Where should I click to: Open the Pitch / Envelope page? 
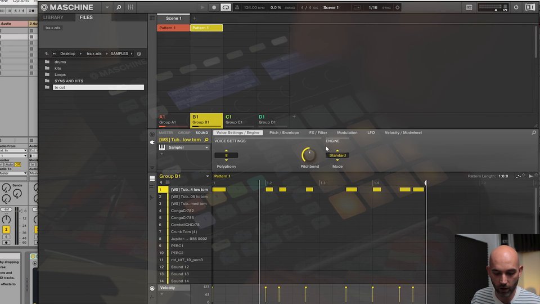[284, 133]
